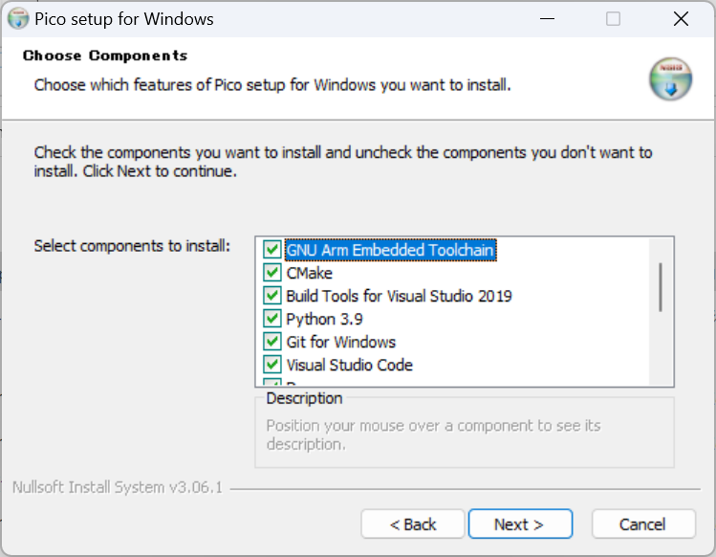The width and height of the screenshot is (716, 557).
Task: Select the Visual Studio Code row text
Action: 349,365
